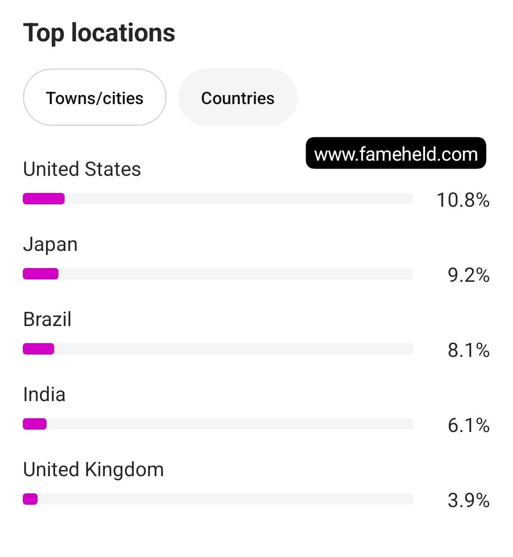The height and width of the screenshot is (557, 513).
Task: Select the Japan label
Action: click(50, 244)
